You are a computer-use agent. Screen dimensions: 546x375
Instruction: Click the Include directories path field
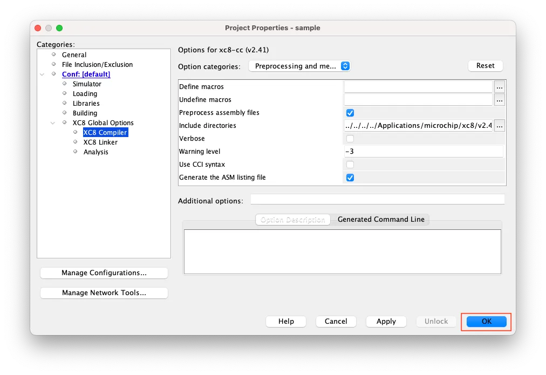tap(418, 126)
